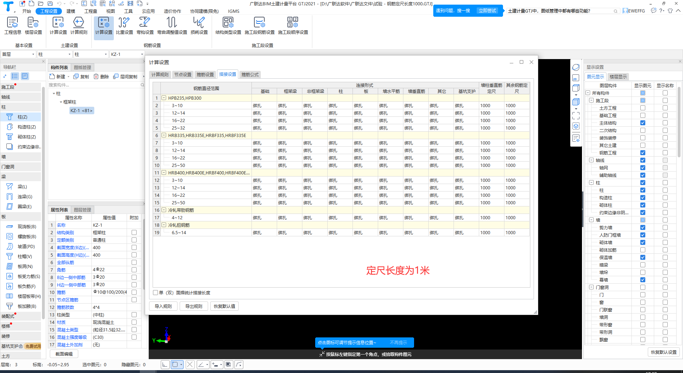Click the 土建设置 计算设置 icon

(58, 26)
